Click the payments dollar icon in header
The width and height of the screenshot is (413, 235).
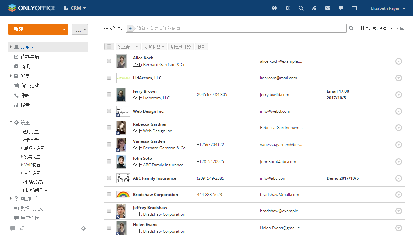[274, 8]
